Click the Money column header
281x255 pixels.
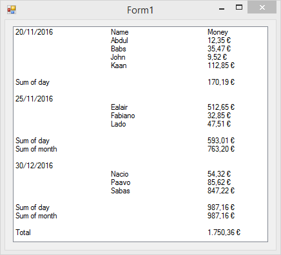[218, 32]
